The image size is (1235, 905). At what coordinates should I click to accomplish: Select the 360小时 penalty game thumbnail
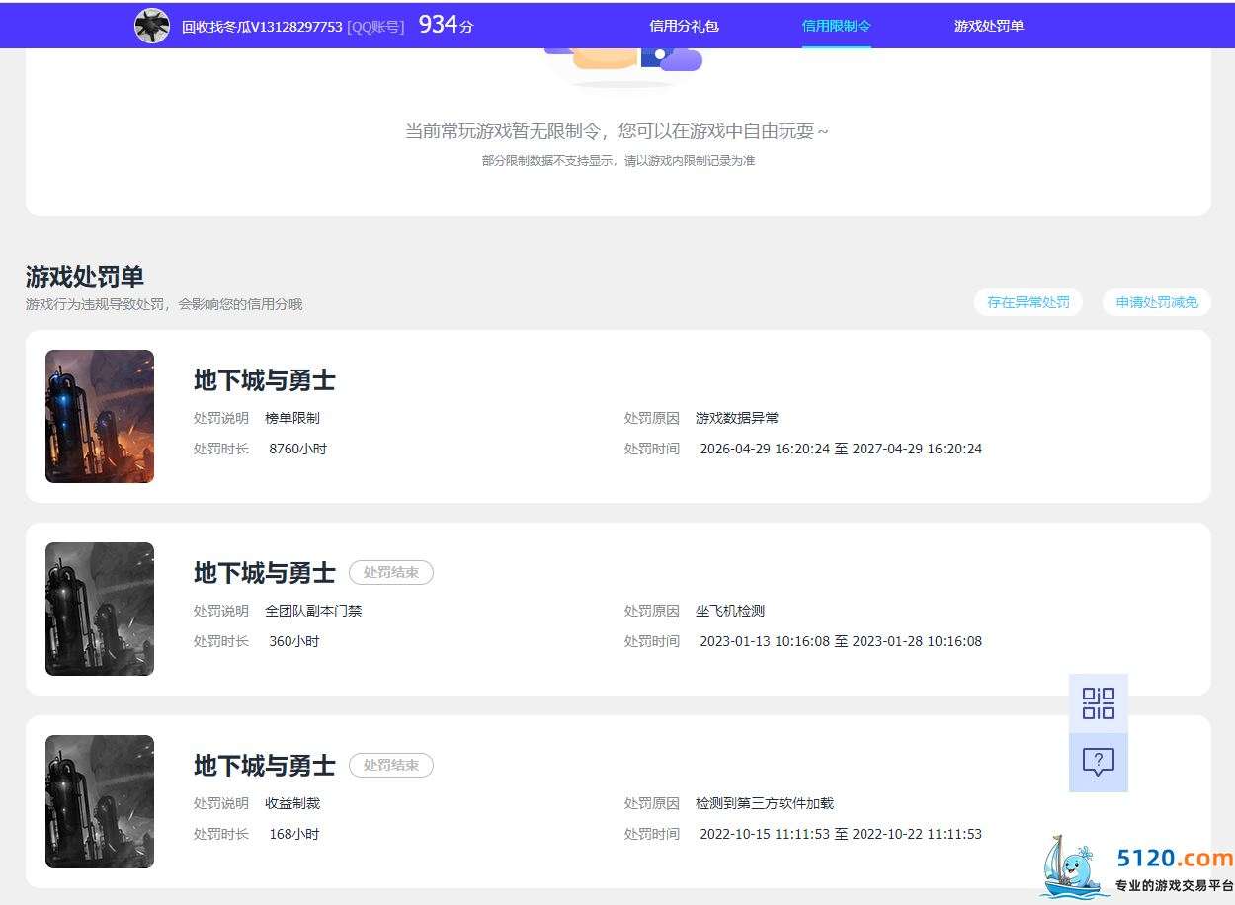click(100, 609)
